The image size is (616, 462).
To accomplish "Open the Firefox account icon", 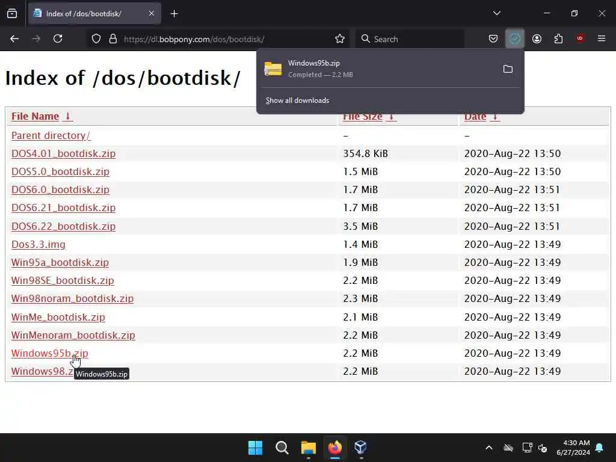I will click(537, 38).
